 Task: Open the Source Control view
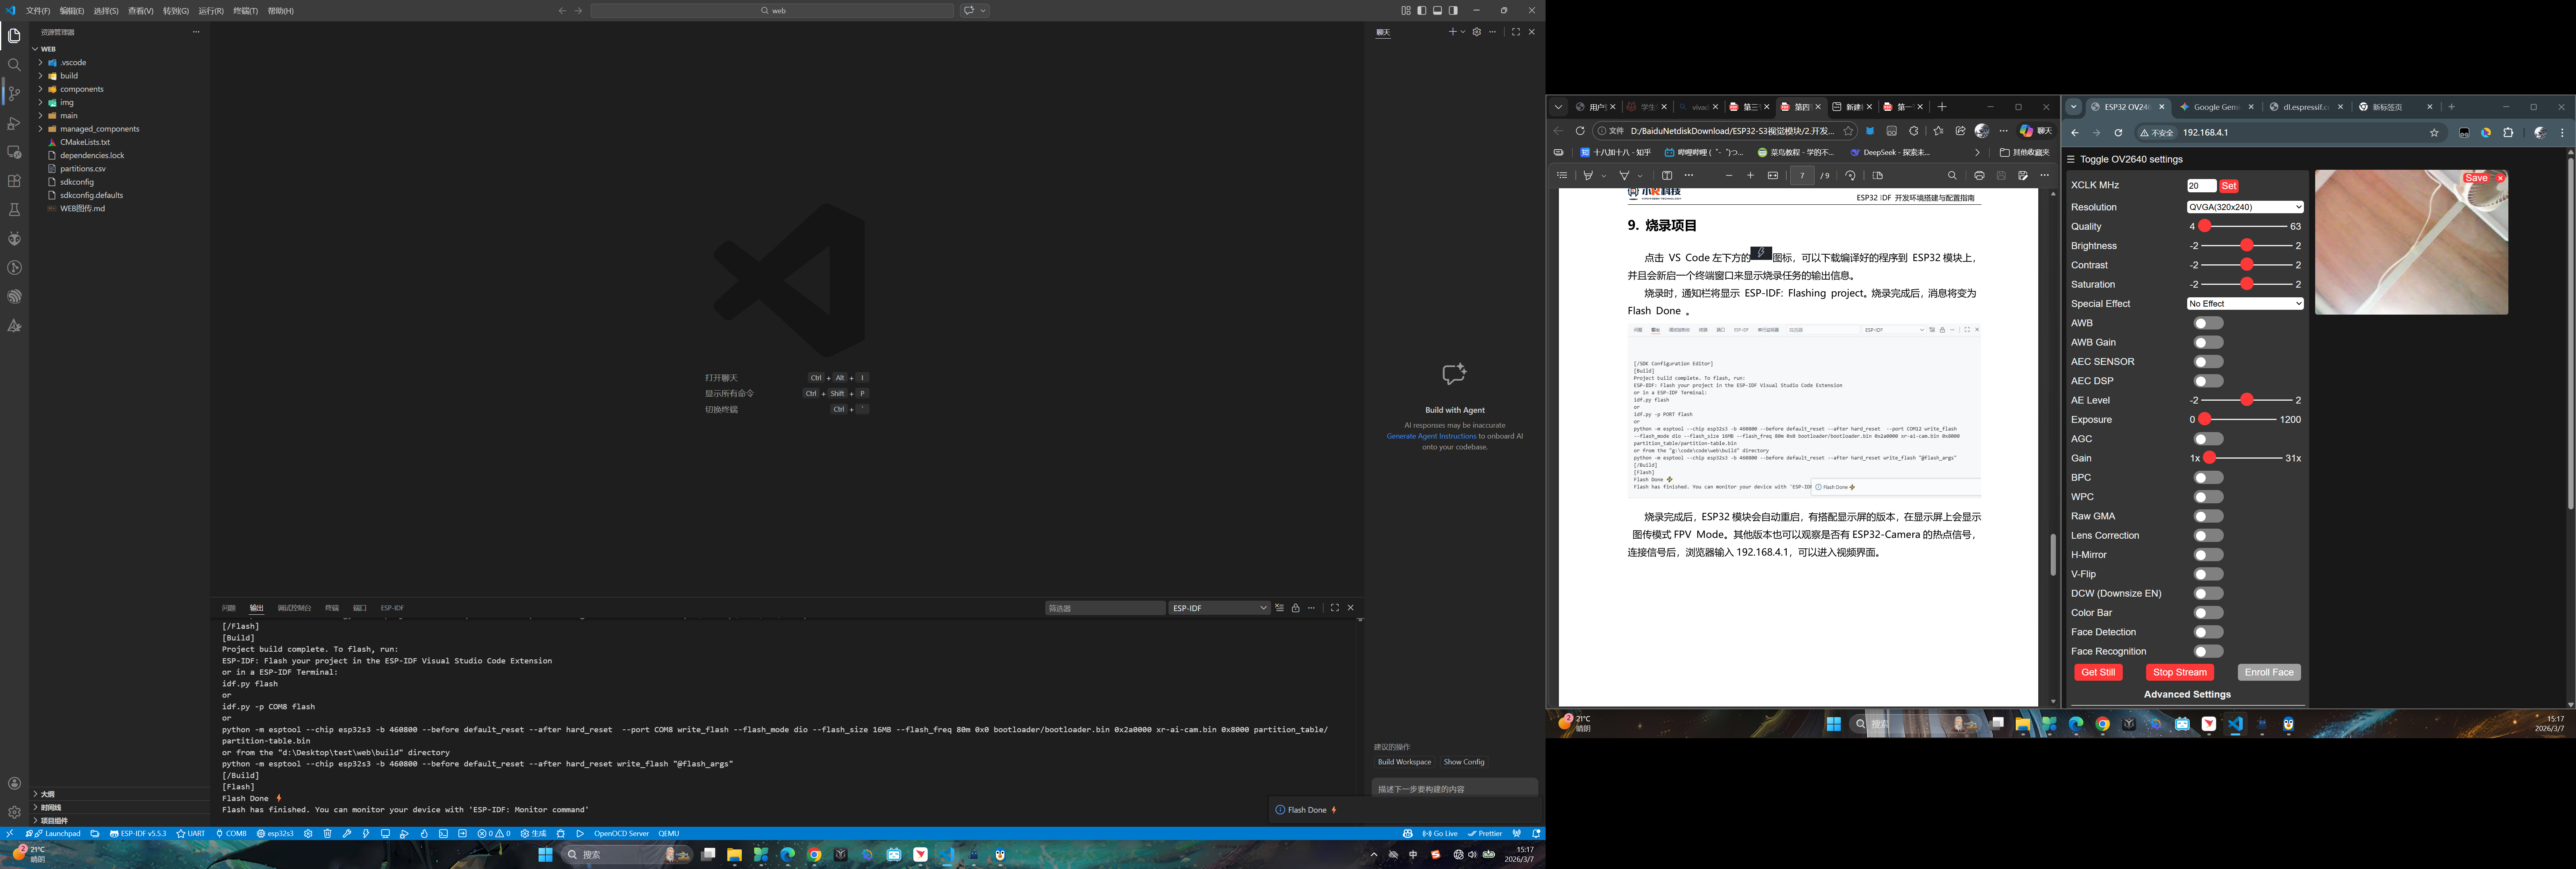(14, 94)
